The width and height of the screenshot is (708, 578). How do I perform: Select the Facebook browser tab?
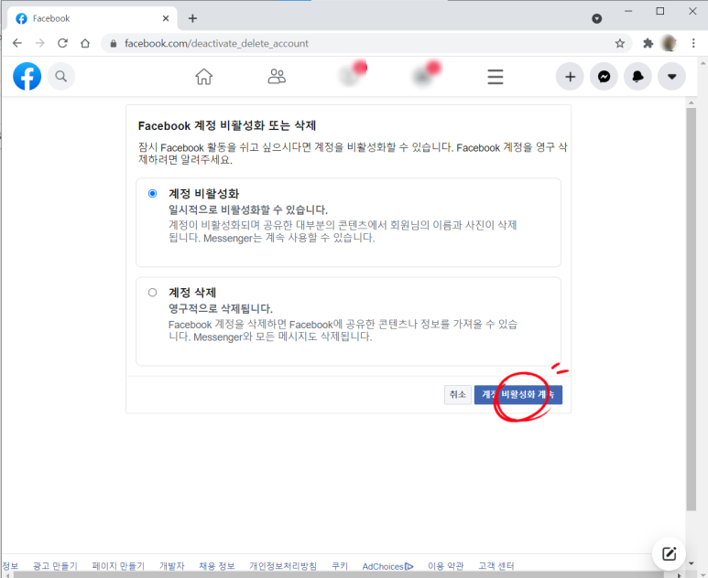[93, 18]
